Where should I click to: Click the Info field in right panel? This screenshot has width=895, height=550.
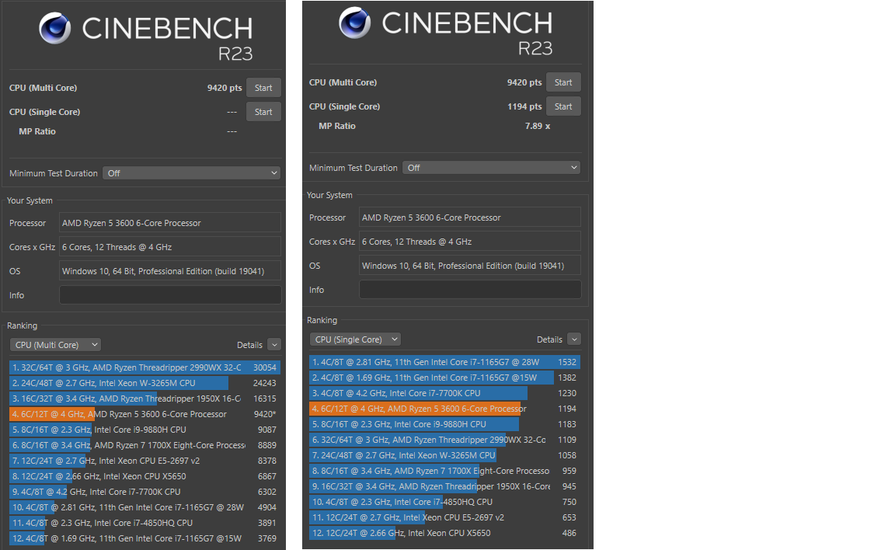(x=470, y=290)
